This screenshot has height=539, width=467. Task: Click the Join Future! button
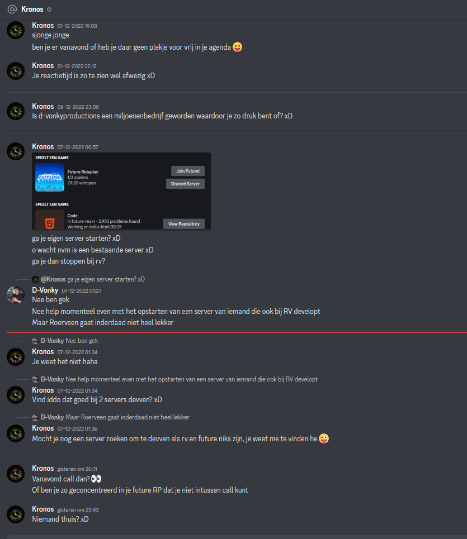(x=188, y=171)
